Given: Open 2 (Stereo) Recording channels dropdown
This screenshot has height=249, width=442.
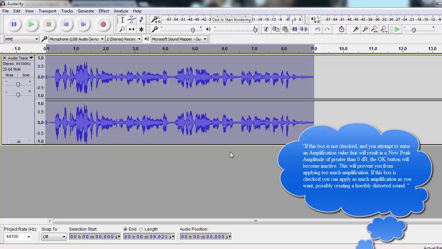Looking at the screenshot, I should pos(124,39).
